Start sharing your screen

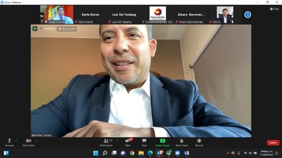(163, 143)
